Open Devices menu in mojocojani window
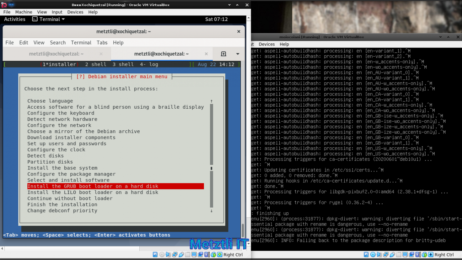Viewport: 462px width, 260px height. point(267,44)
